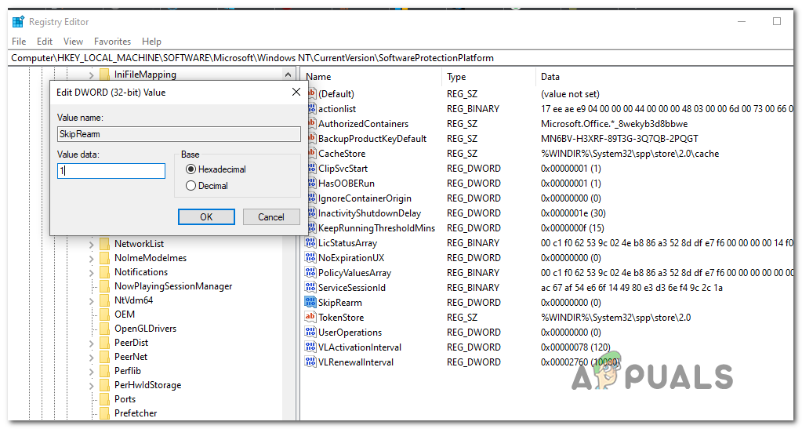Click the IniFileMapping folder icon
Screen dimensions: 802x429
click(x=105, y=75)
